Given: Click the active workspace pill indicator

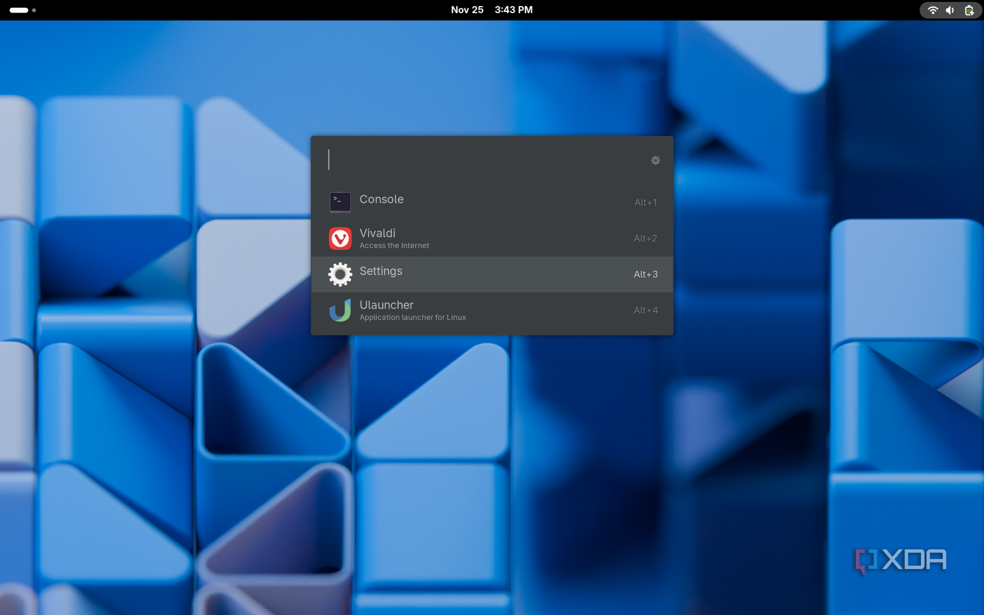Looking at the screenshot, I should pyautogui.click(x=18, y=10).
